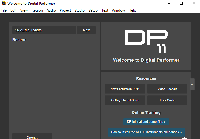The height and width of the screenshot is (139, 200).
Task: Click the Open... button
Action: [32, 136]
